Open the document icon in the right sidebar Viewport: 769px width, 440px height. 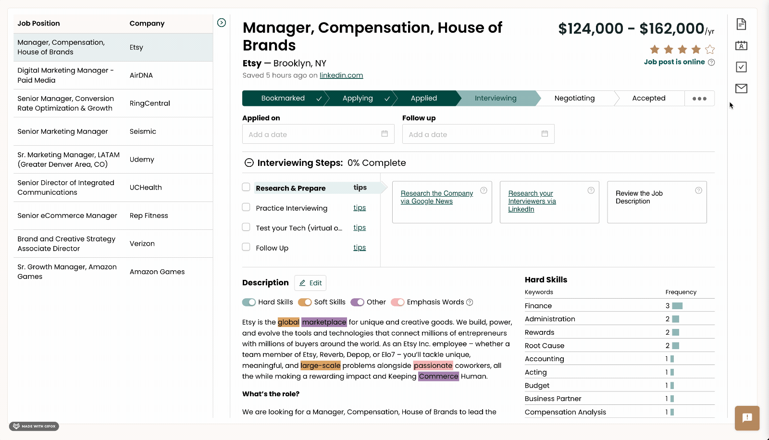point(742,24)
